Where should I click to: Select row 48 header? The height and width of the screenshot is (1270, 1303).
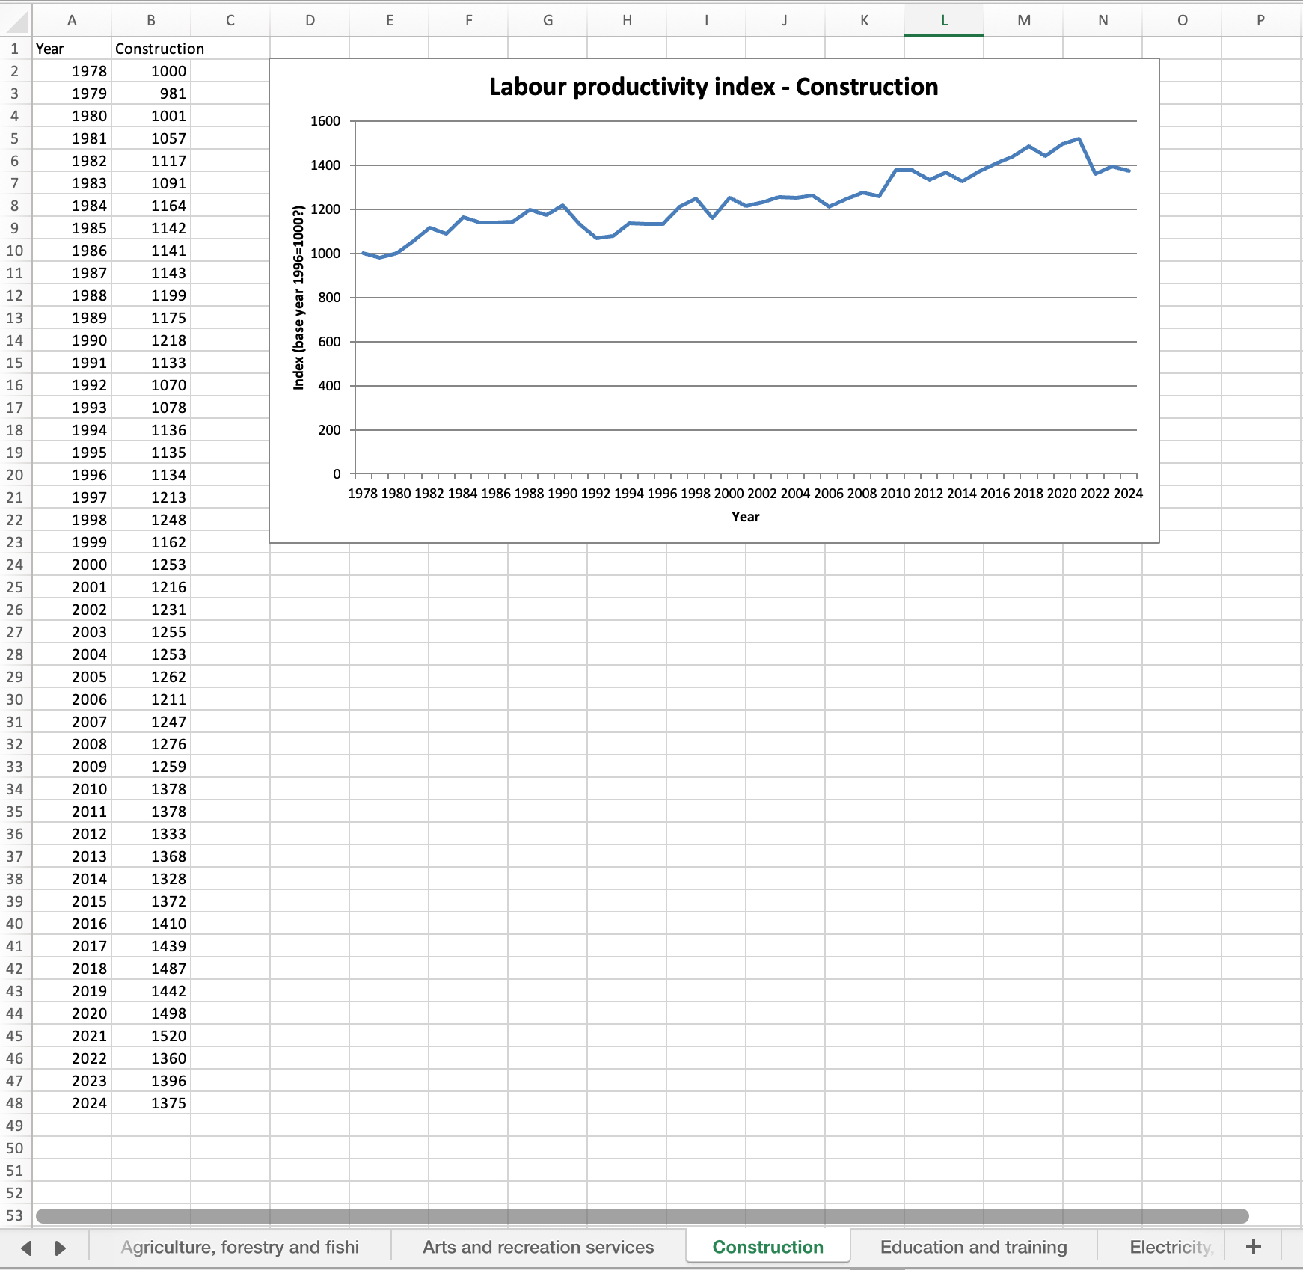15,1103
